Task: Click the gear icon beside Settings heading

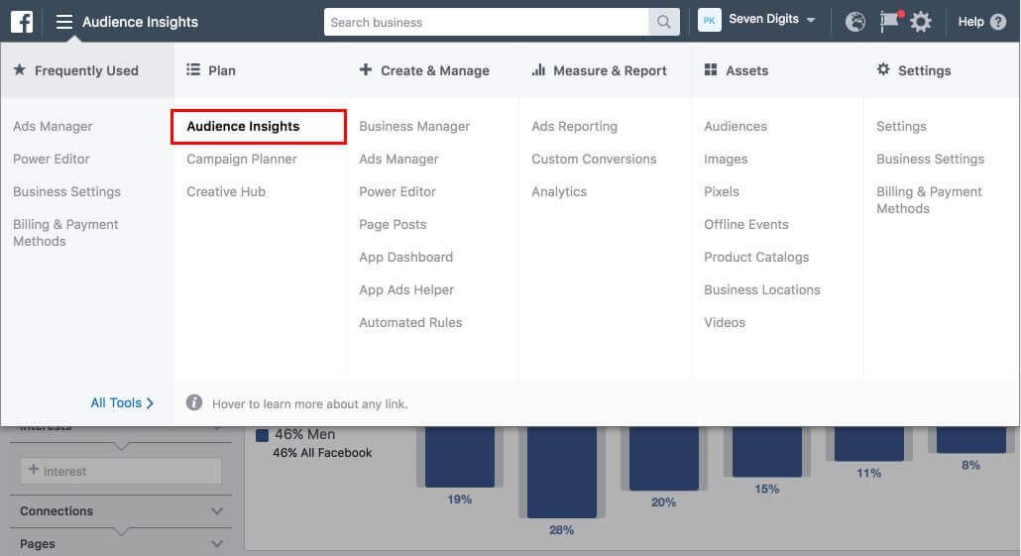Action: pos(883,69)
